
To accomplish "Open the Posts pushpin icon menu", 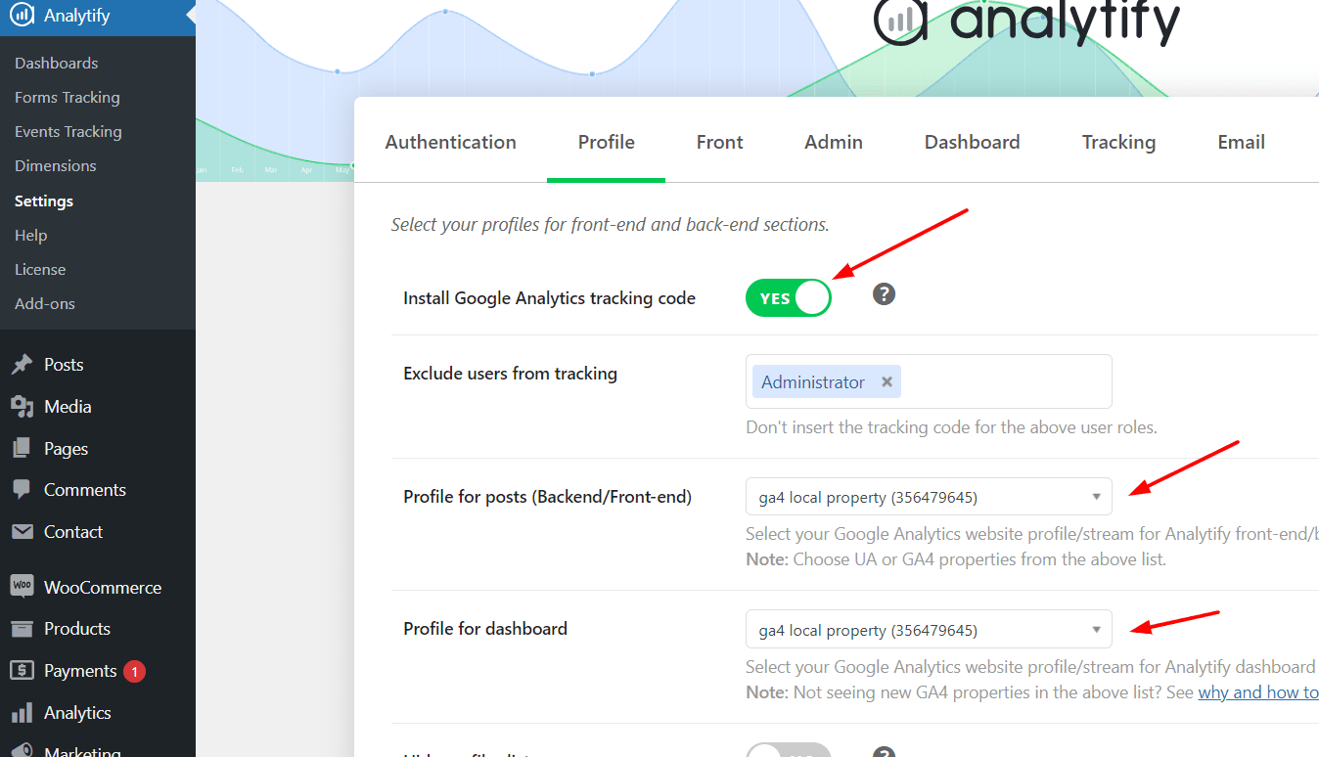I will coord(22,365).
